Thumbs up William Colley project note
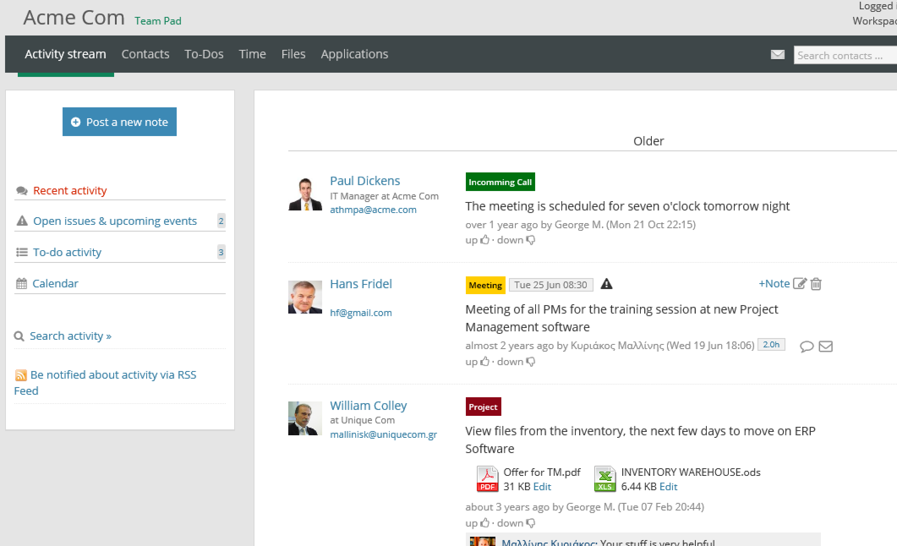This screenshot has width=897, height=546. pyautogui.click(x=484, y=523)
